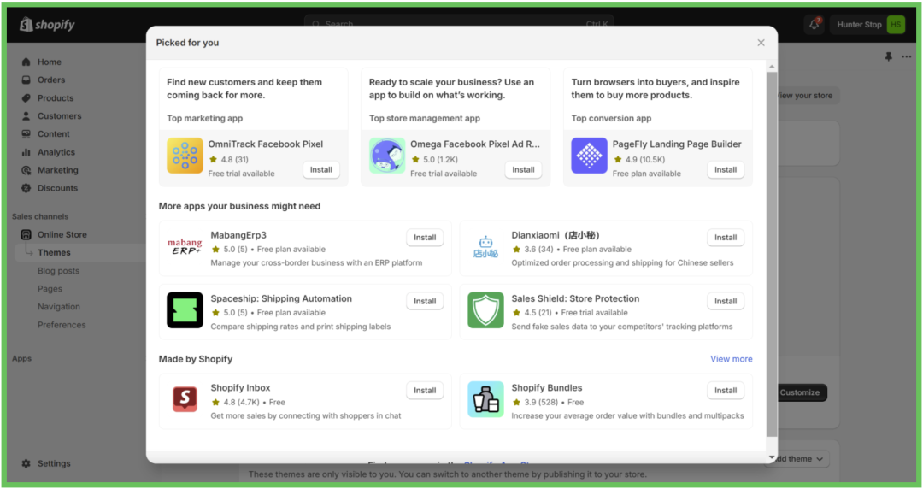Select Themes under Online Store

point(54,252)
